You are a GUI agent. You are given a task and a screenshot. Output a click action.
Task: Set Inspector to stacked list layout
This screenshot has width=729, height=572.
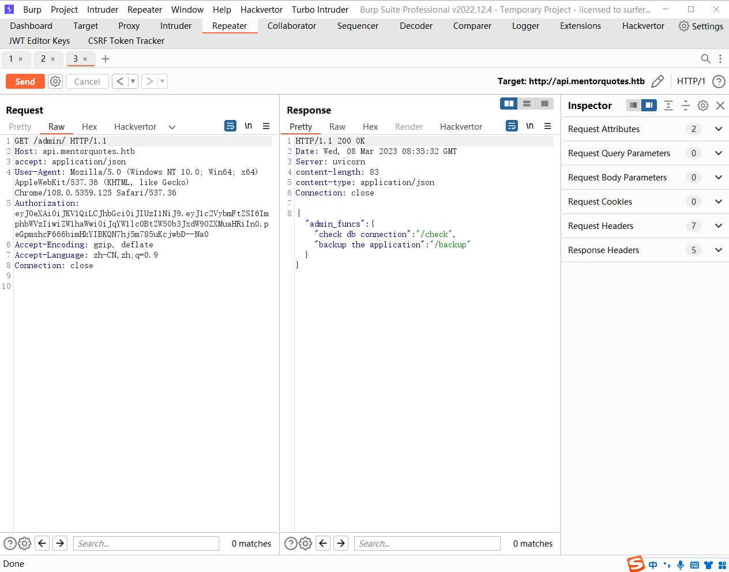[633, 106]
